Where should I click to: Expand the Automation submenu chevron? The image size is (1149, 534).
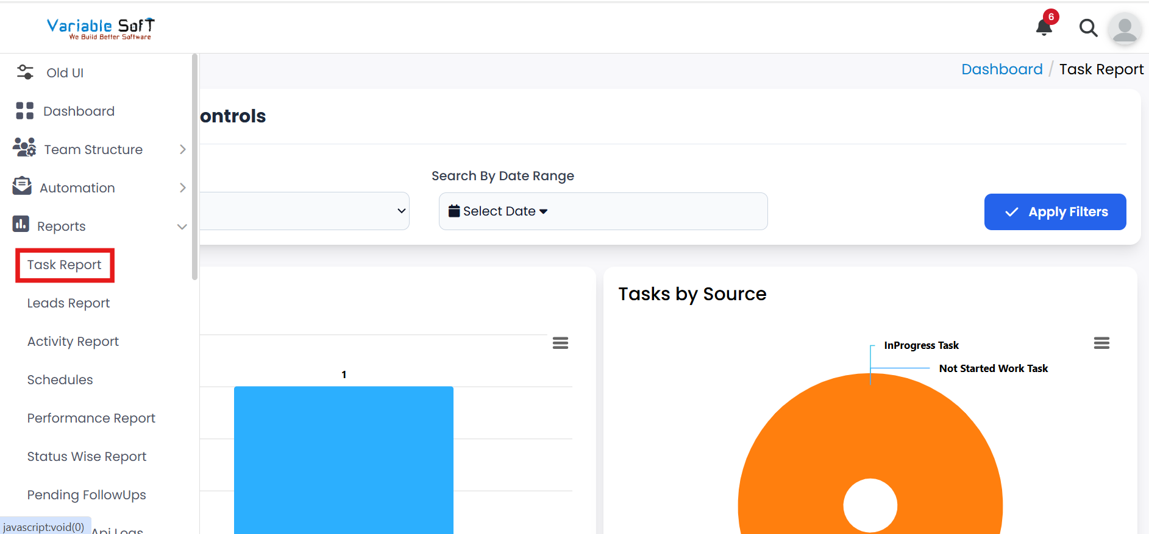click(x=182, y=188)
